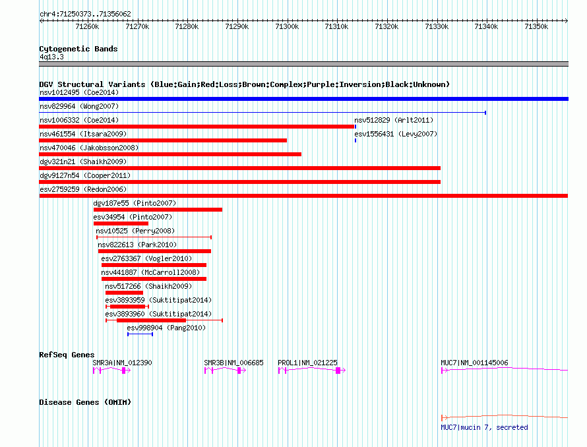
Task: Click the esv1556431 (Levy2007) label
Action: [x=396, y=134]
